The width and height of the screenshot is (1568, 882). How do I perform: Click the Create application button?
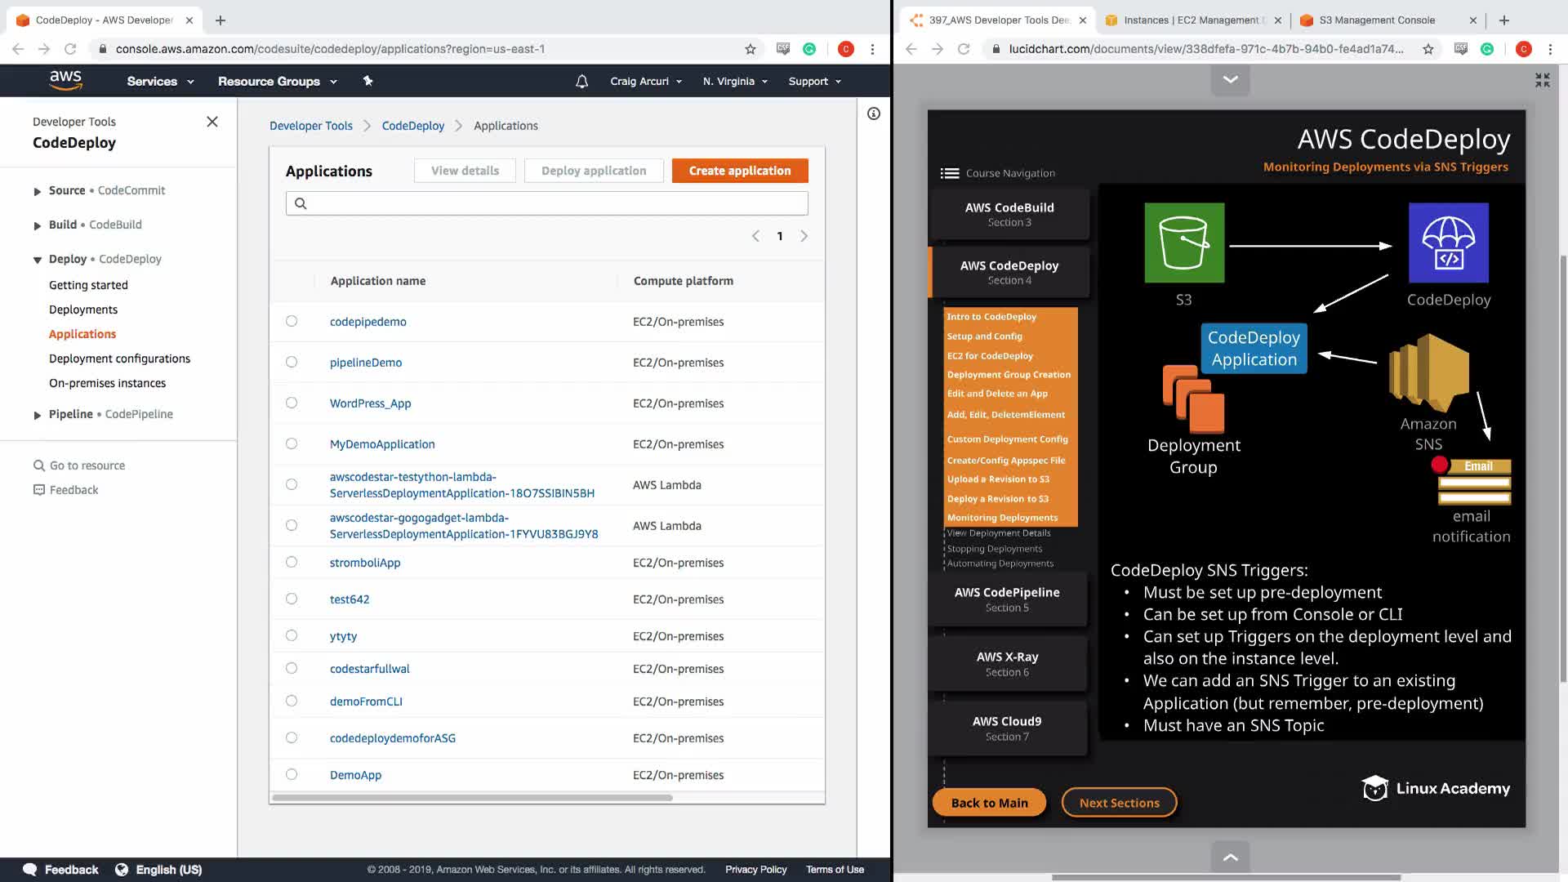(740, 171)
